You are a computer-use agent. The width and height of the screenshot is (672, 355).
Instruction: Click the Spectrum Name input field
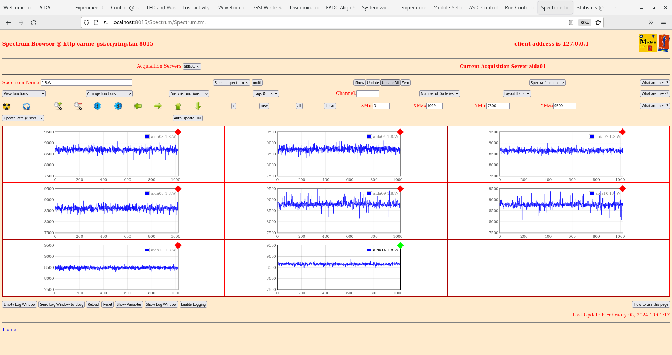(x=86, y=83)
